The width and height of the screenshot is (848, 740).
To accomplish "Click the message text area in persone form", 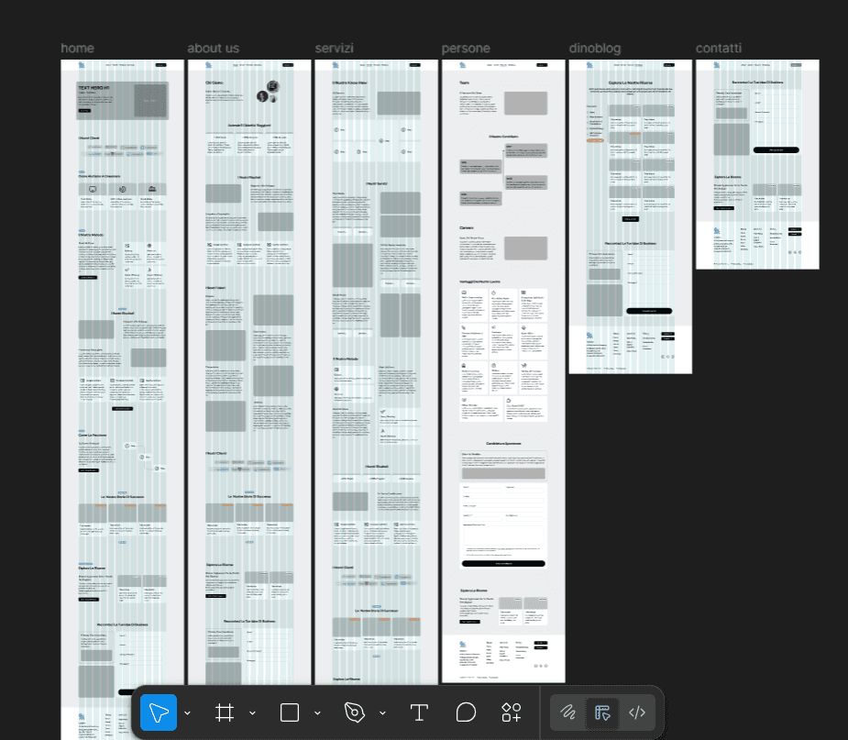I will click(503, 535).
